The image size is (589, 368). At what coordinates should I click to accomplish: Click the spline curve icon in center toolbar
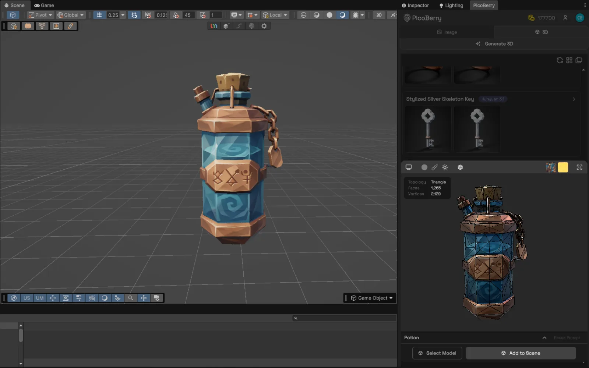(x=239, y=26)
